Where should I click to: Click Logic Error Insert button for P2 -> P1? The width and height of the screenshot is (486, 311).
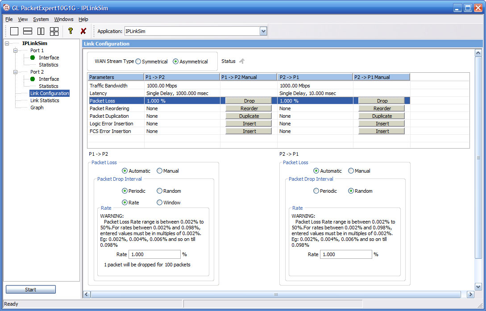(x=382, y=124)
